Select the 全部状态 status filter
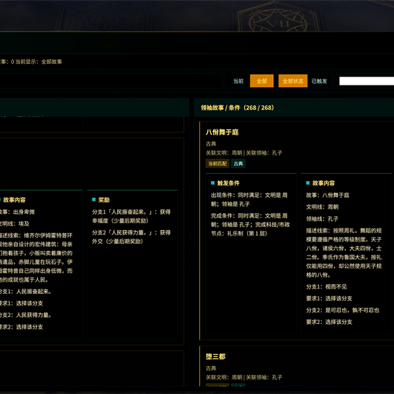The height and width of the screenshot is (394, 394). coord(293,81)
